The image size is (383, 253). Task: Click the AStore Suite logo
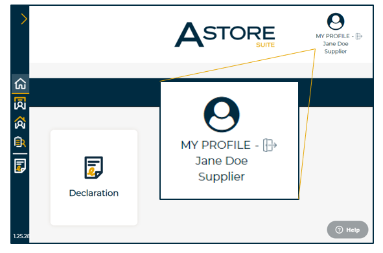pos(225,35)
